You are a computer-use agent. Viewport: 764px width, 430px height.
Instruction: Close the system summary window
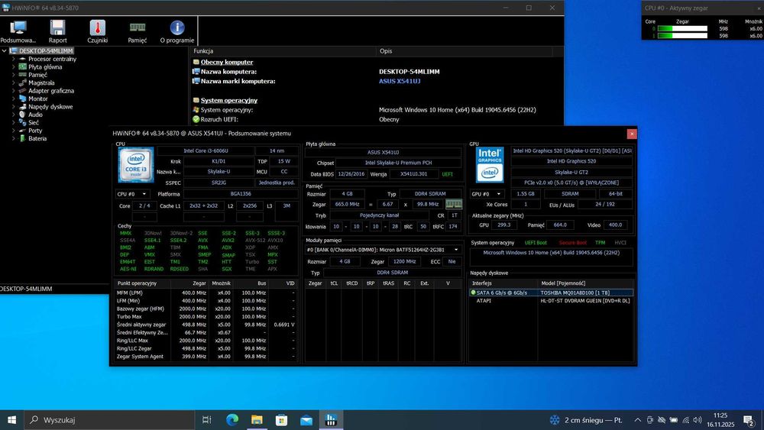[x=632, y=134]
